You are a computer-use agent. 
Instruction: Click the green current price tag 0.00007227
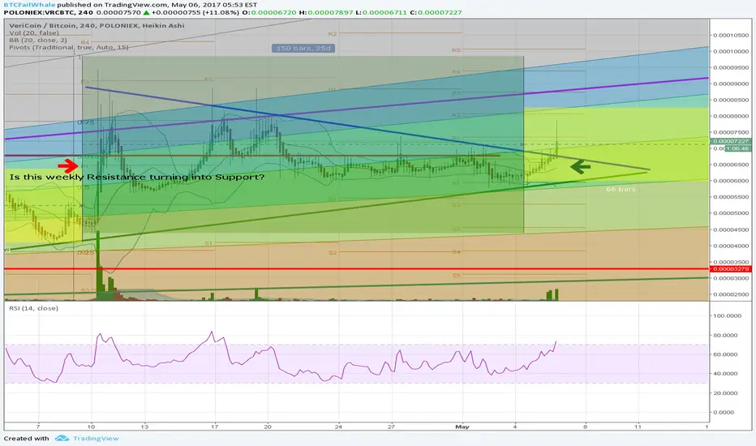[731, 141]
